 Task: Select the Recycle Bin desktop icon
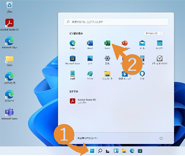point(10,7)
